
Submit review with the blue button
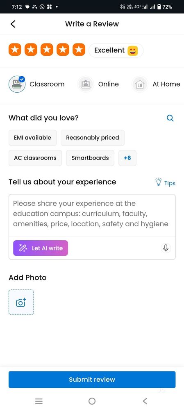pyautogui.click(x=92, y=379)
